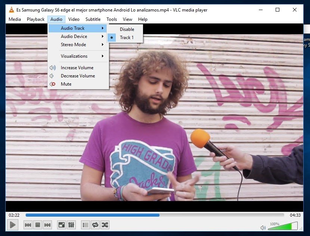This screenshot has height=236, width=310.
Task: Stop playback with the stop button
Action: [x=38, y=225]
